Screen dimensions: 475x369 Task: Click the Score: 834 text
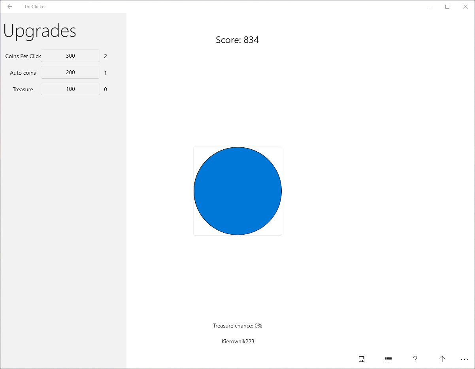point(237,40)
